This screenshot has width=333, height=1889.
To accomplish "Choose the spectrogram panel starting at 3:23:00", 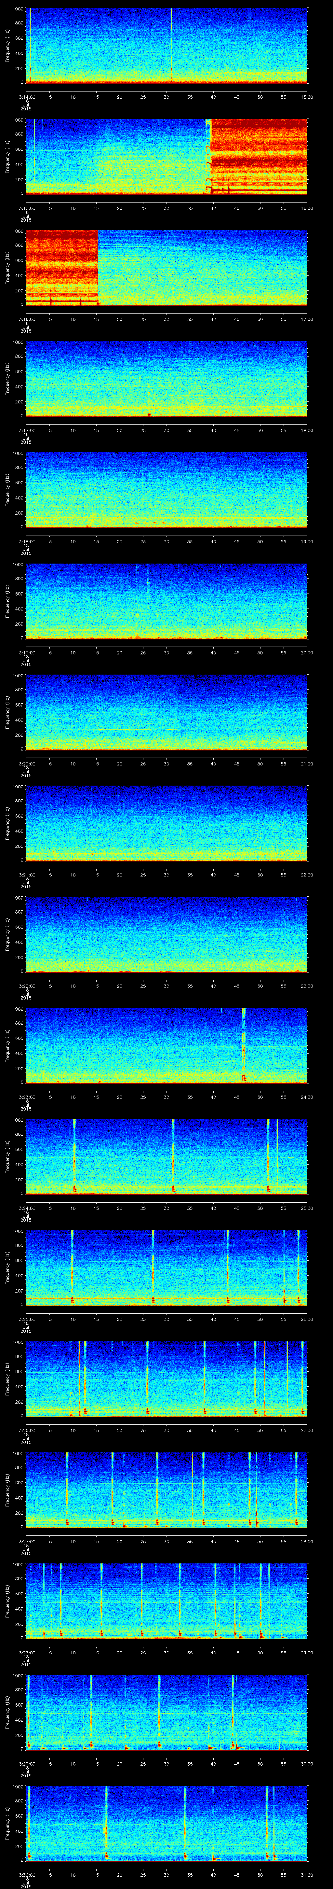I will coord(166,1046).
